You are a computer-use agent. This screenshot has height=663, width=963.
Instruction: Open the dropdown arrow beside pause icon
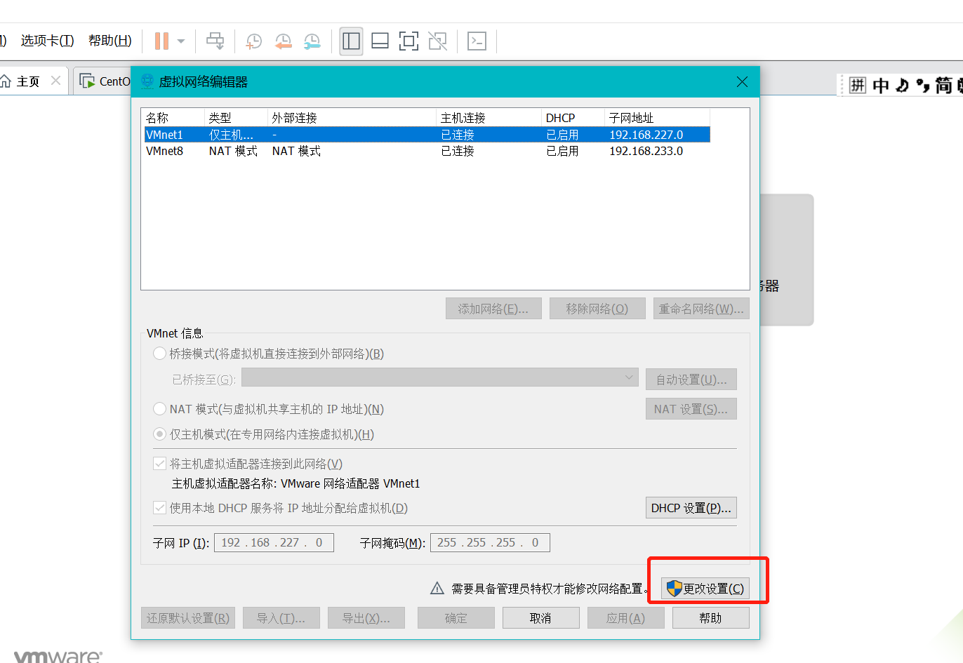[x=181, y=41]
